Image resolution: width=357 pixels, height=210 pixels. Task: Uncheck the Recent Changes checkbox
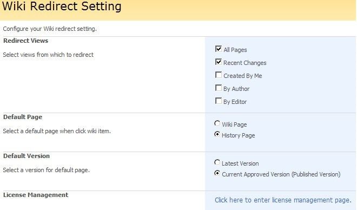[219, 62]
